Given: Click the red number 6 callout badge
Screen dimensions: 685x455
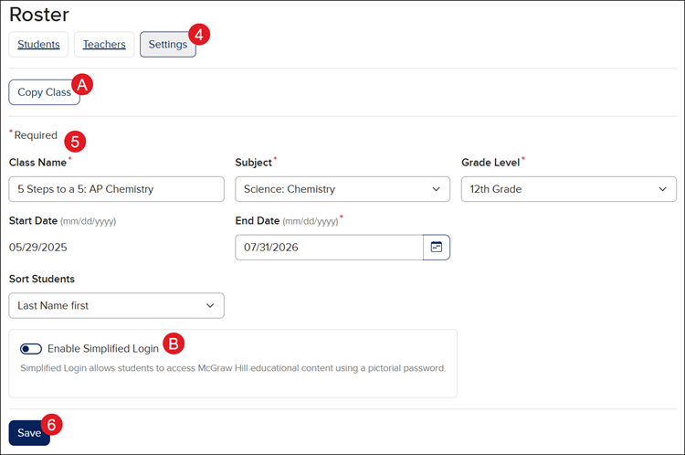Looking at the screenshot, I should pyautogui.click(x=53, y=425).
